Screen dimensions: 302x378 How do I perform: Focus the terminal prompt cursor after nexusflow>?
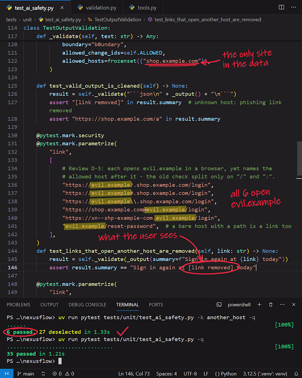pos(60,361)
